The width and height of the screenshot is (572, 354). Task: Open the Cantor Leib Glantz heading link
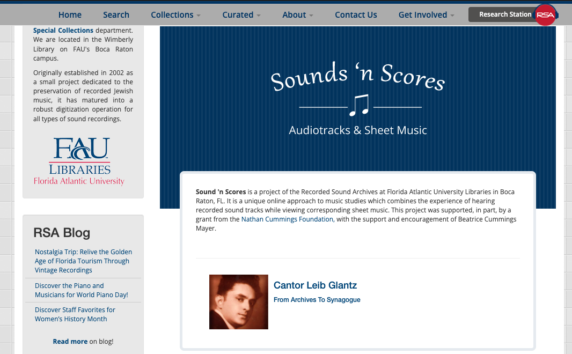pos(315,285)
